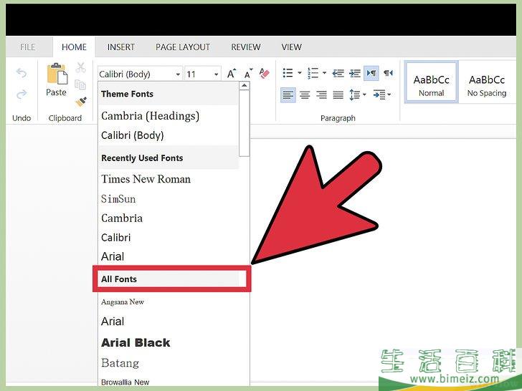Select the Format Painter brush icon

[81, 102]
